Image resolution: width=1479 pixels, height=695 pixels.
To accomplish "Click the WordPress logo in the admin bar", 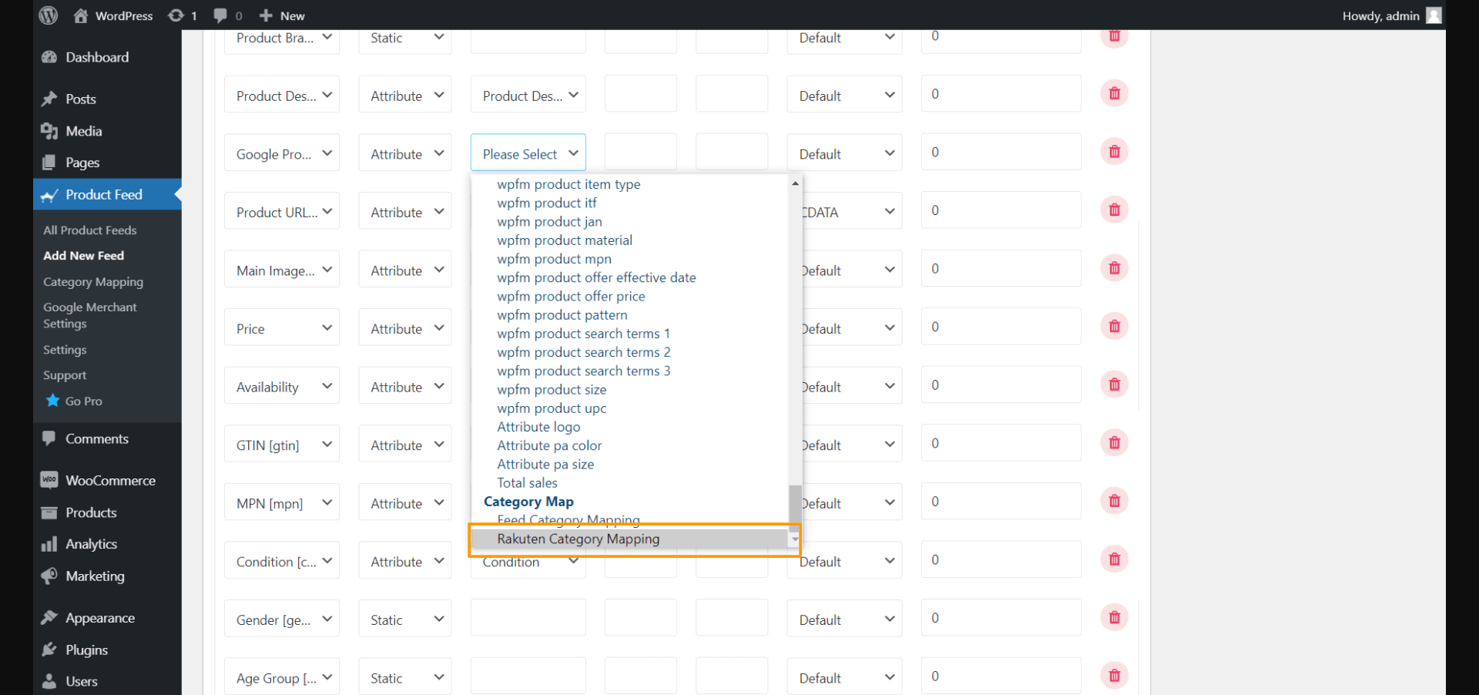I will pos(48,15).
